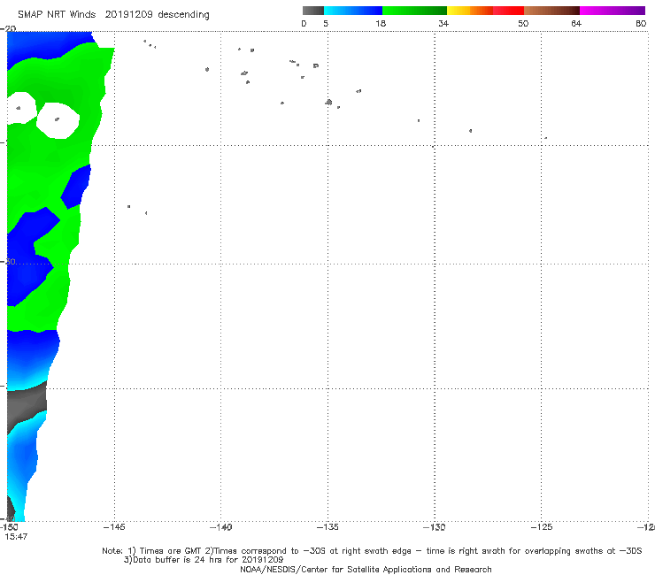Viewport: 655px width, 575px height.
Task: Click the longitude label -125
Action: point(542,527)
